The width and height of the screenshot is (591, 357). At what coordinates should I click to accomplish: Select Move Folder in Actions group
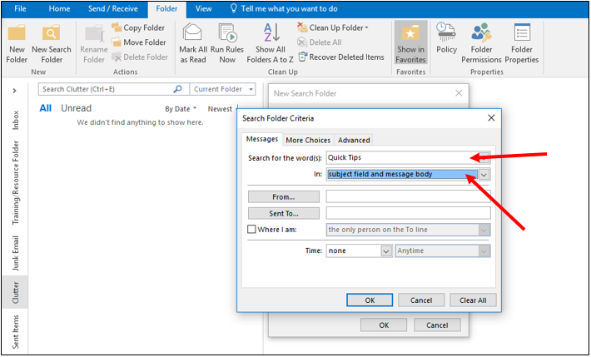pyautogui.click(x=139, y=42)
